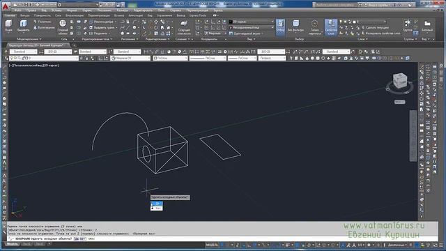Open the Мировая UCS dropdown in Координаты
This screenshot has width=446, height=251.
(x=215, y=33)
